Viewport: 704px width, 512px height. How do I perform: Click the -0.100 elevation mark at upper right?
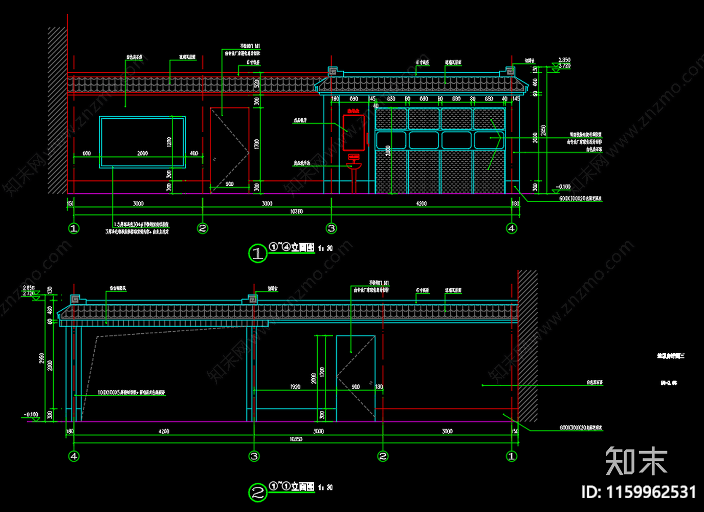pyautogui.click(x=563, y=187)
